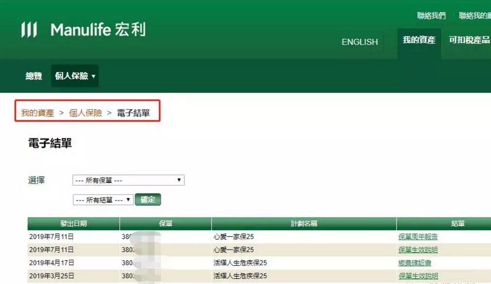Select the 可扣稅產品 tab
This screenshot has height=284, width=491.
(469, 40)
